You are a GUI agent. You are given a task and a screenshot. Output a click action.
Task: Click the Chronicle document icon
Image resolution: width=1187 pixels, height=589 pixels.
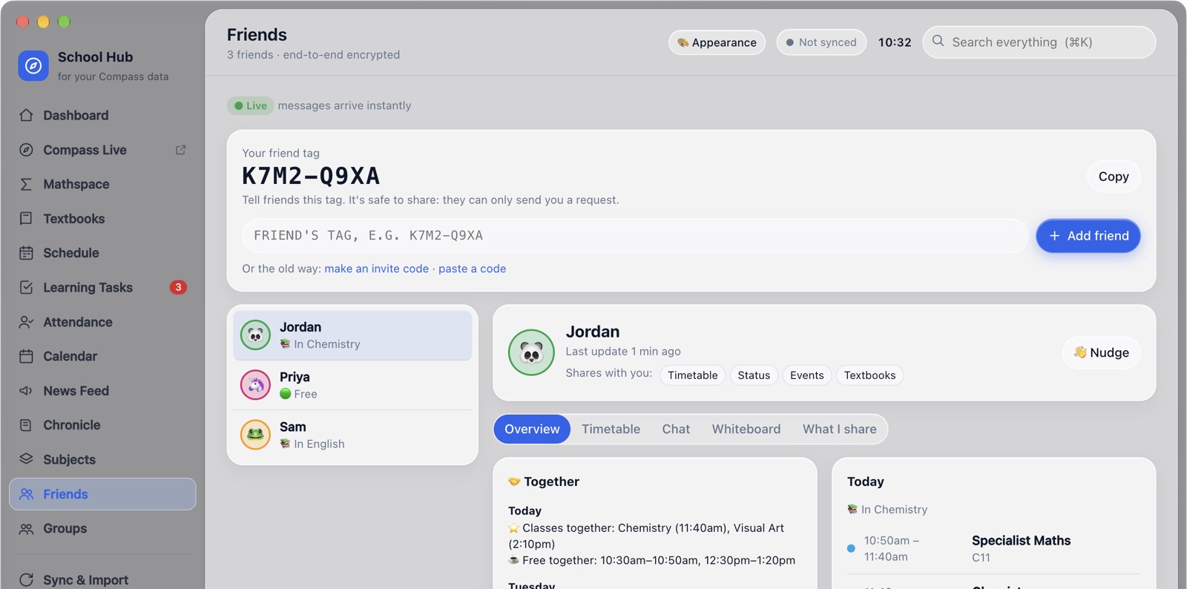[x=26, y=425]
